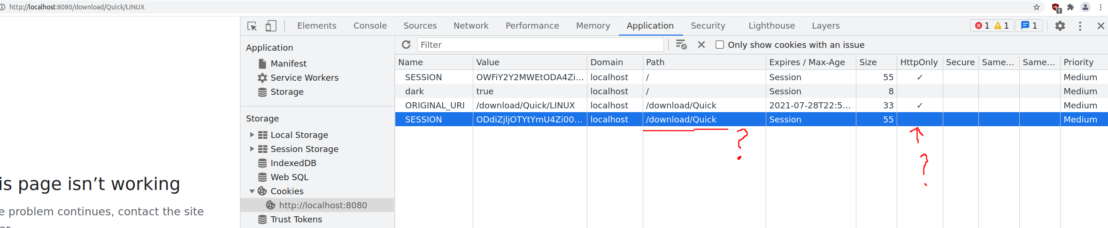
Task: Open the browser profile avatar
Action: [x=1085, y=7]
